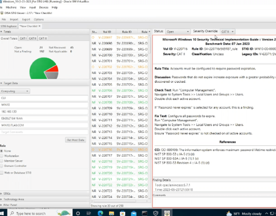Click the Get Host Data button

pyautogui.click(x=75, y=140)
